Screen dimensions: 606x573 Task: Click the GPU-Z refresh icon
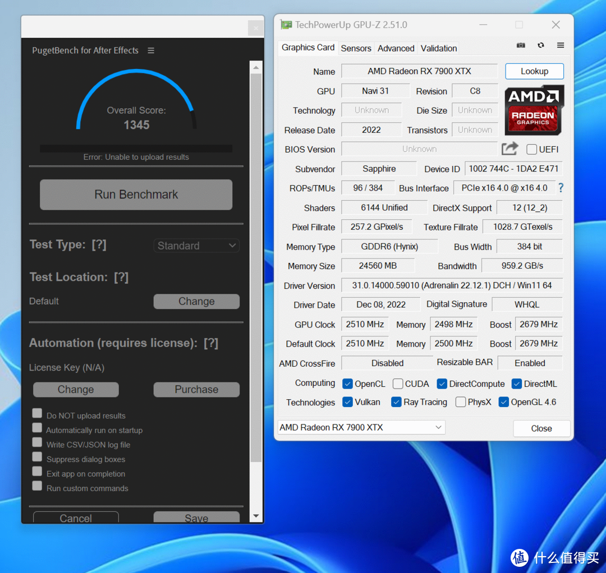(x=541, y=45)
